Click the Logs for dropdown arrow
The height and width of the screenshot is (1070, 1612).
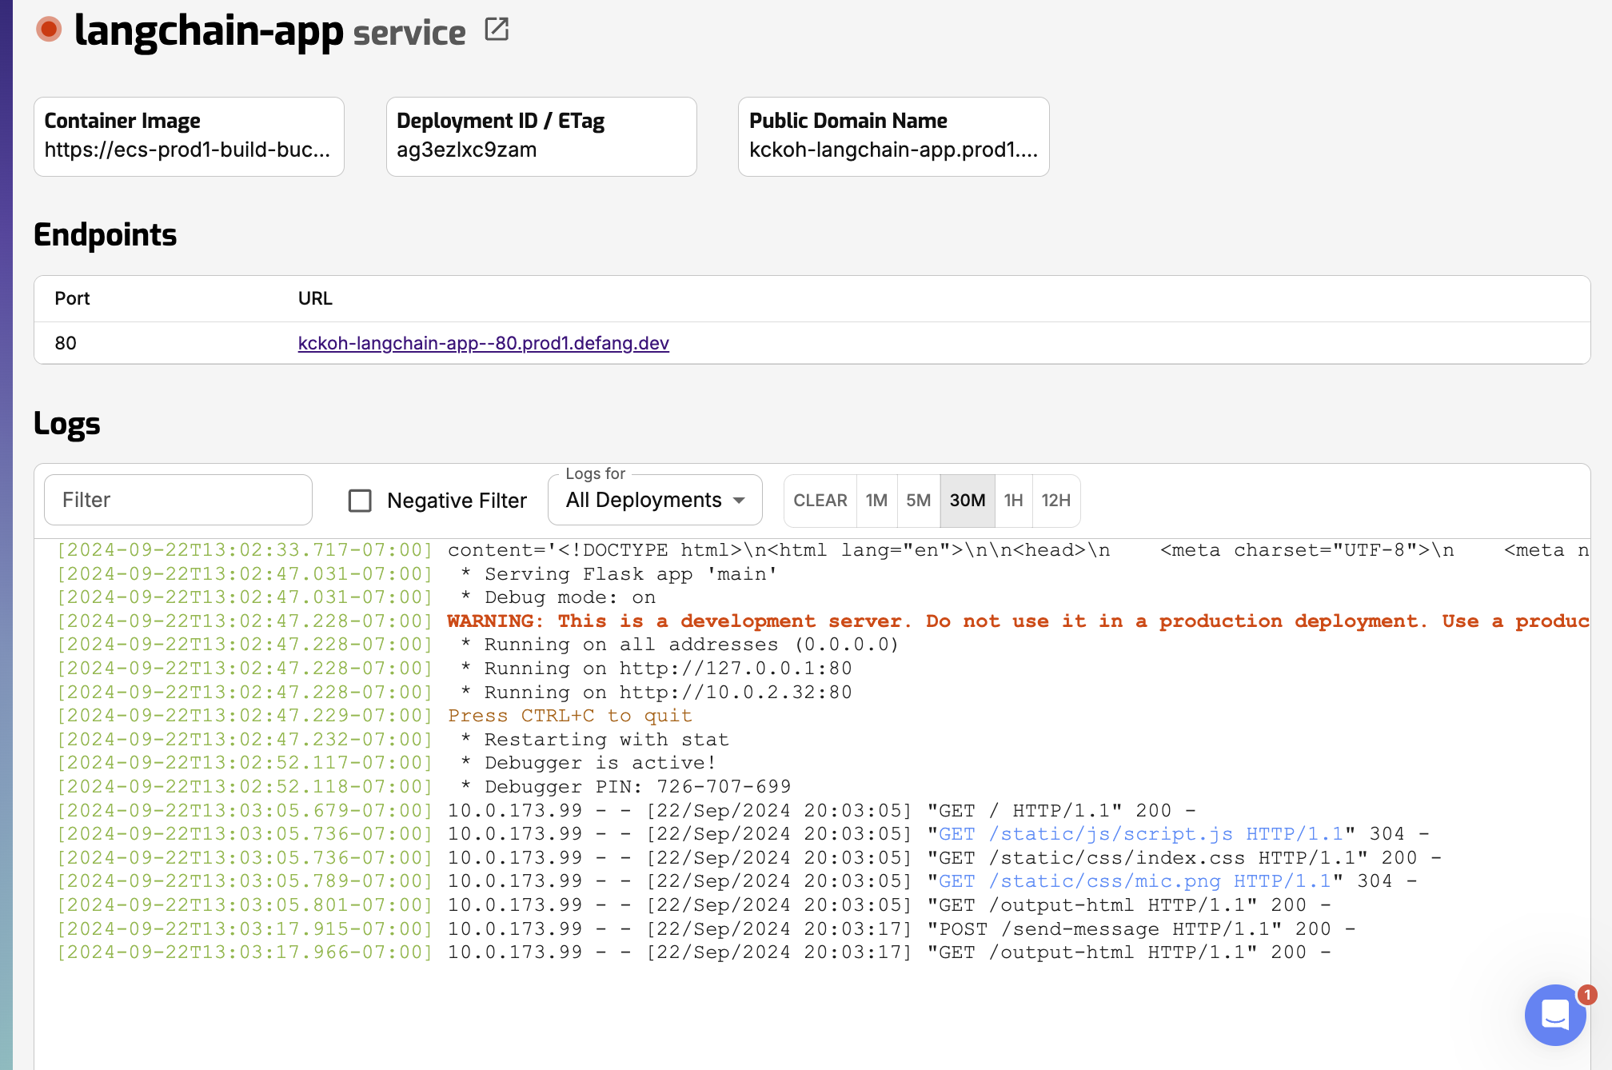point(740,501)
